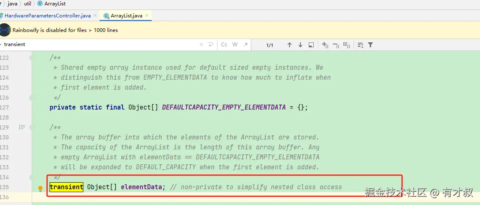Viewport: 480px width, 205px height.
Task: Open search results in Find window
Action: [311, 45]
